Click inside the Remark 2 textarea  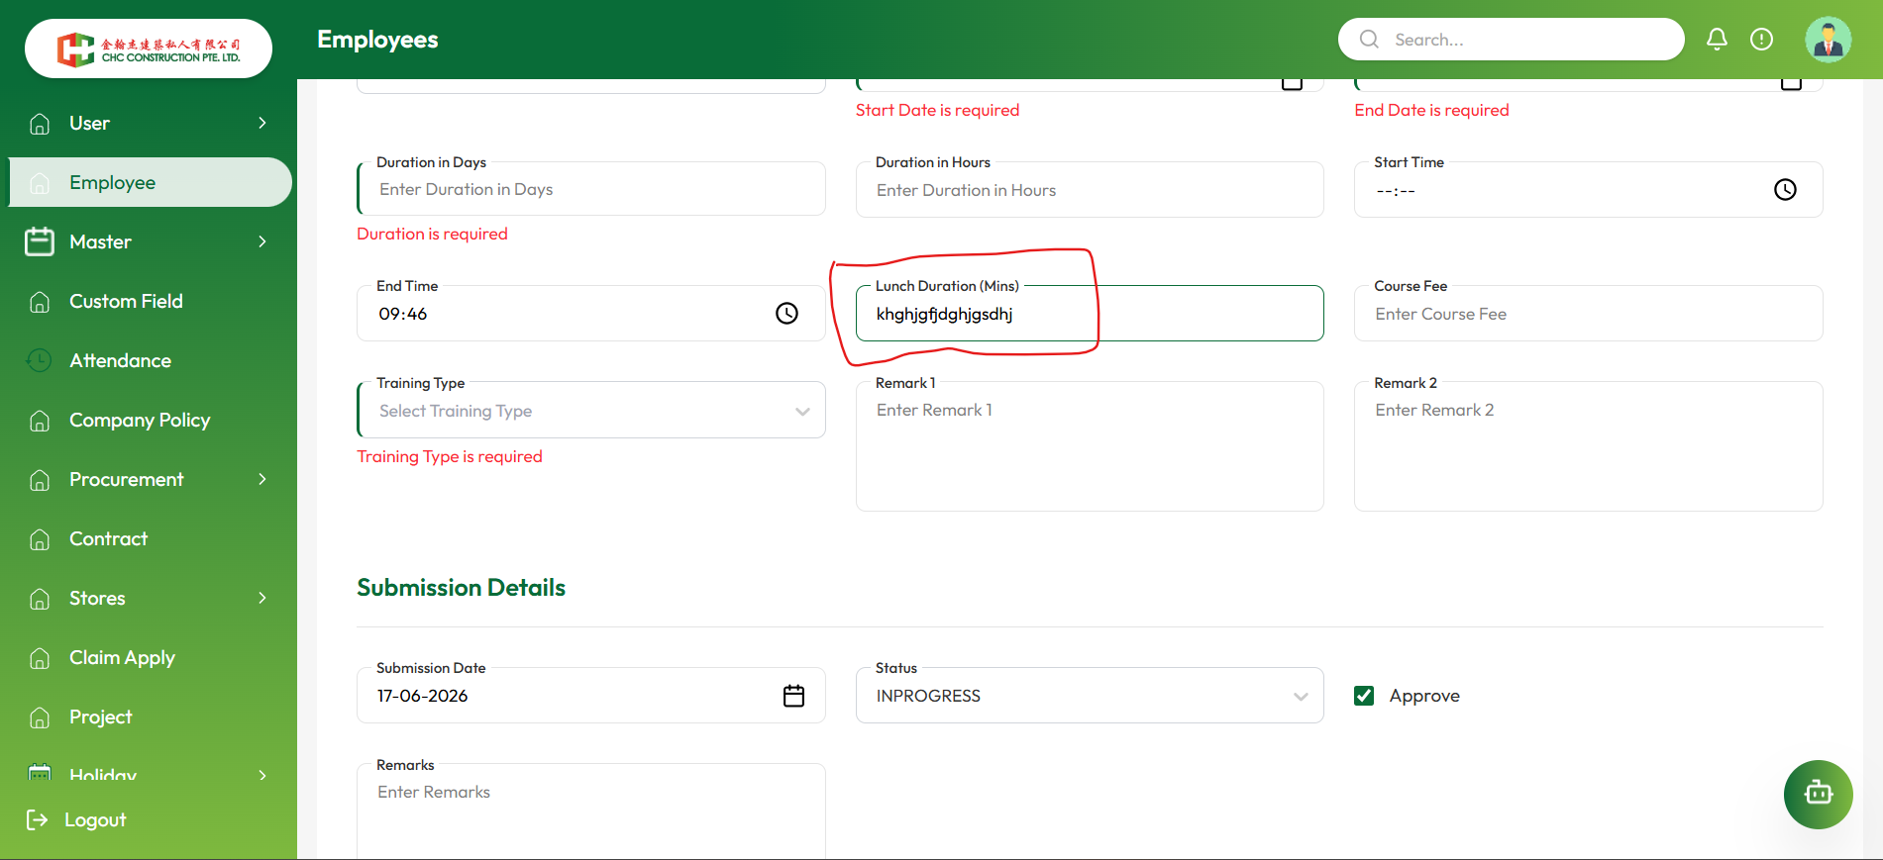1588,446
